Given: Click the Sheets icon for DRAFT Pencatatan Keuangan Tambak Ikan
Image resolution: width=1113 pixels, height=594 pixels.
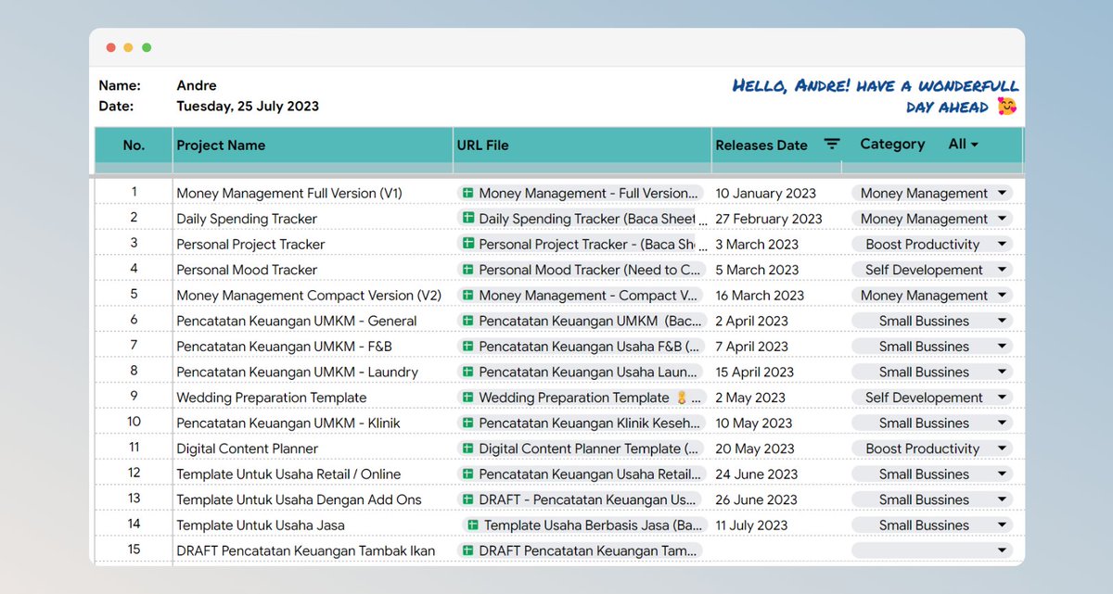Looking at the screenshot, I should click(x=467, y=550).
